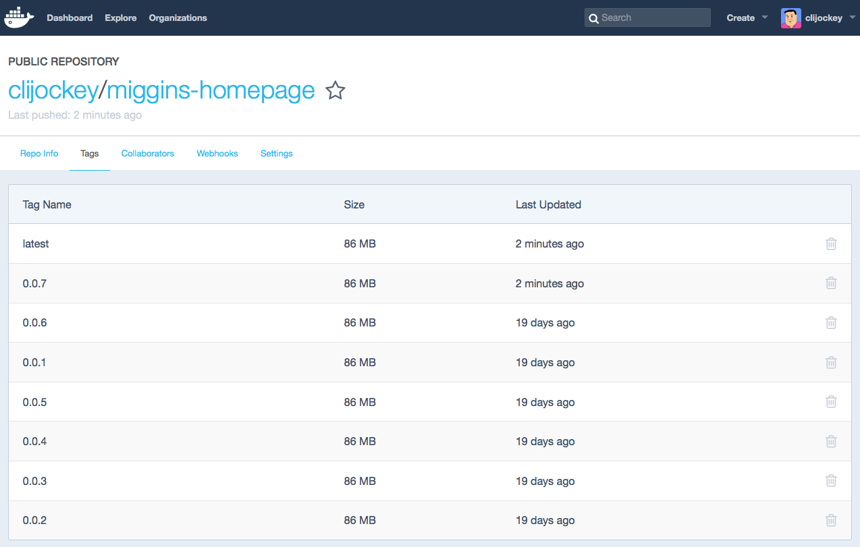
Task: Click the 86 MB size of tag 0.0.4
Action: 360,442
